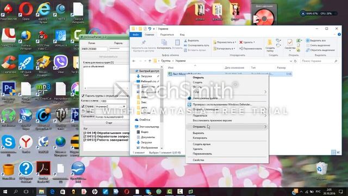Open the Photoshop desktop shortcut
This screenshot has width=348, height=196.
click(9, 91)
